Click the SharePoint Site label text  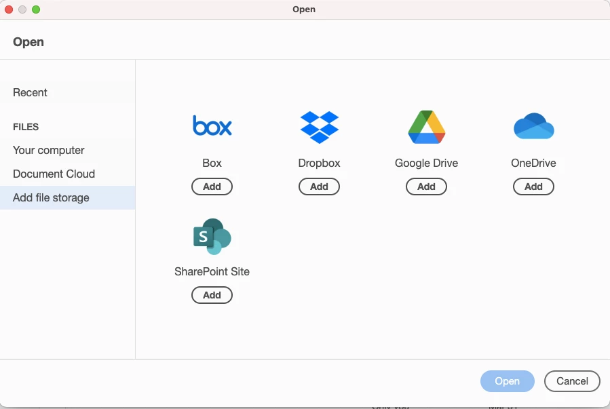pos(212,271)
